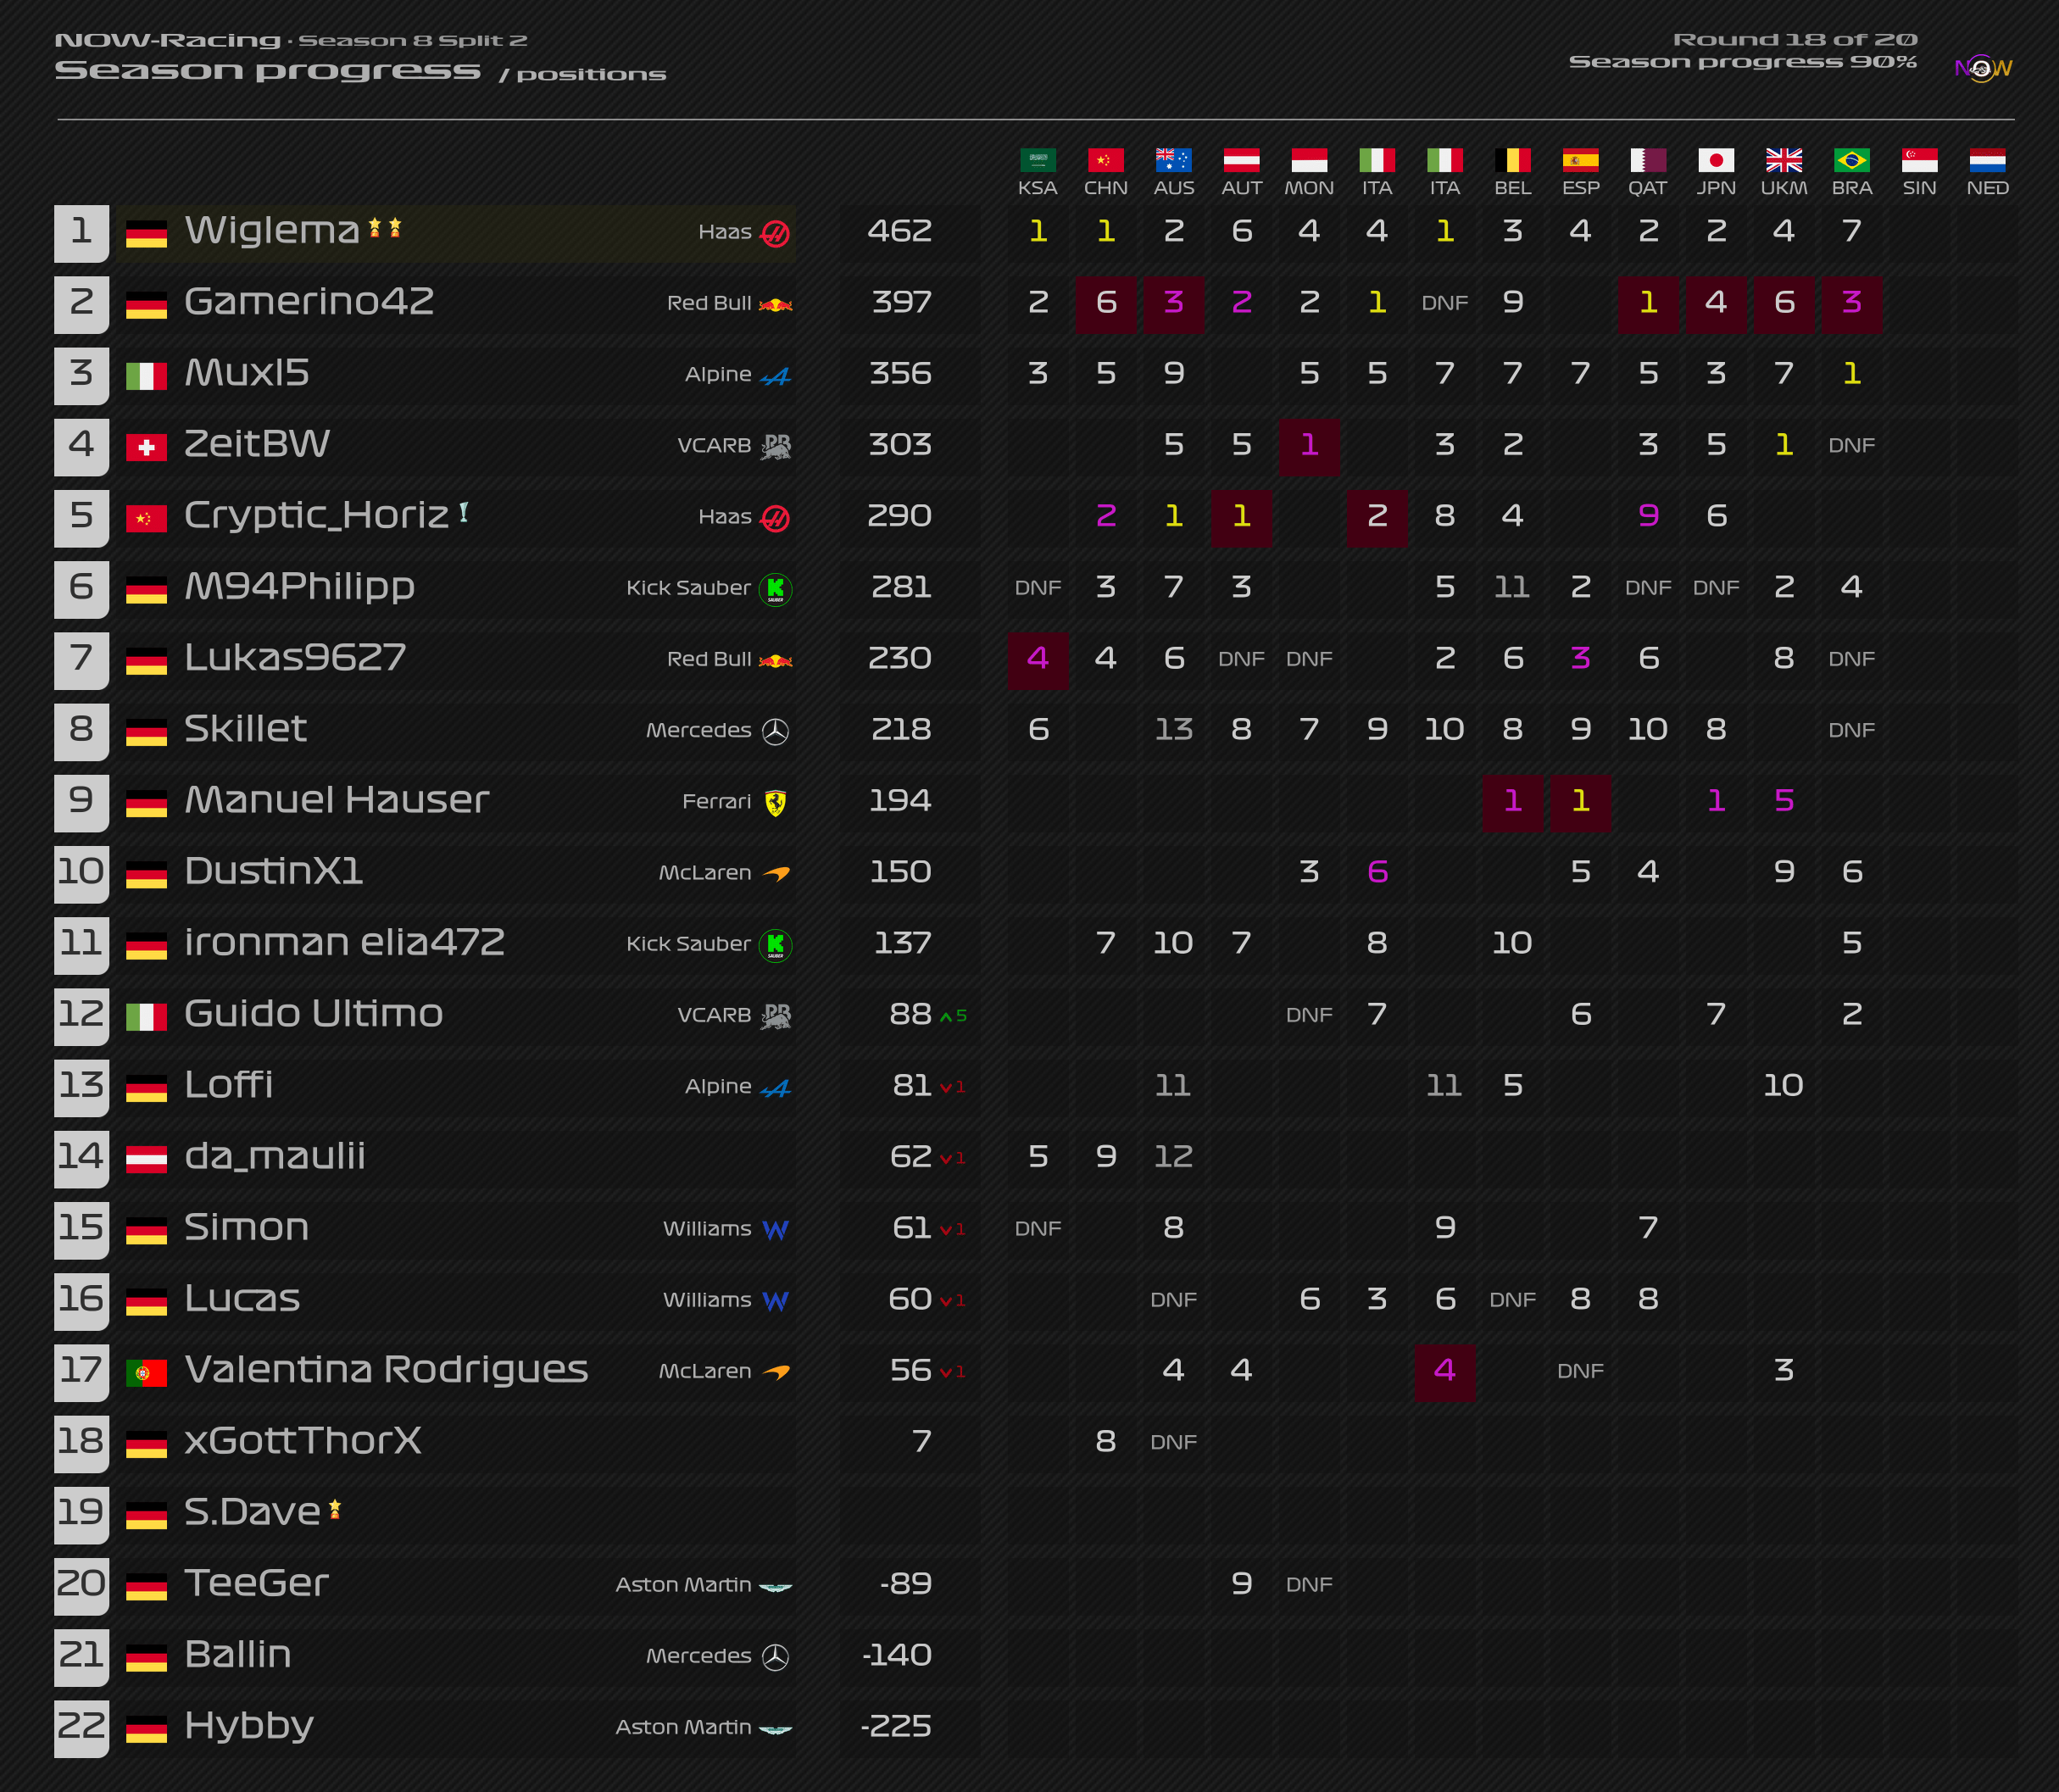The height and width of the screenshot is (1792, 2059).
Task: Click the Ferrari logo beside Manuel Hauser
Action: (x=775, y=803)
